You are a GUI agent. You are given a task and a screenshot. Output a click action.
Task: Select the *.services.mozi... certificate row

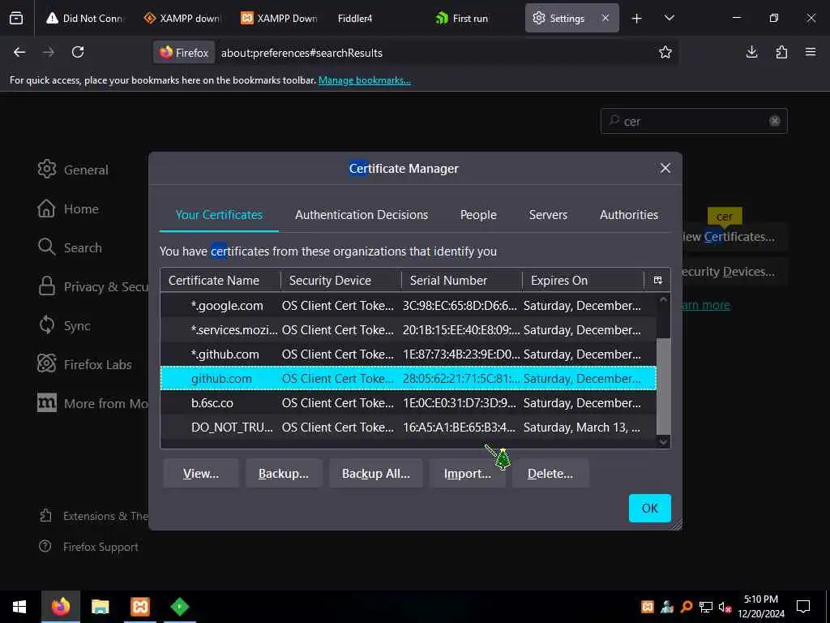tap(409, 330)
